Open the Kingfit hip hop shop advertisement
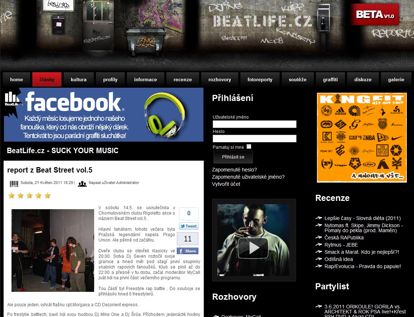The height and width of the screenshot is (317, 414). [362, 138]
